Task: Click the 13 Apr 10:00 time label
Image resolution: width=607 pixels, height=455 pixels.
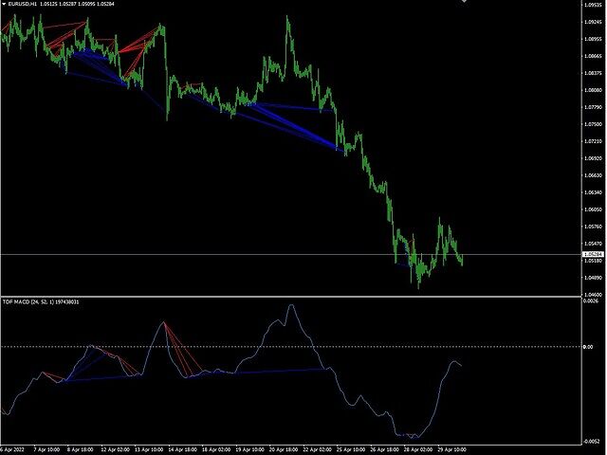Action: [149, 449]
